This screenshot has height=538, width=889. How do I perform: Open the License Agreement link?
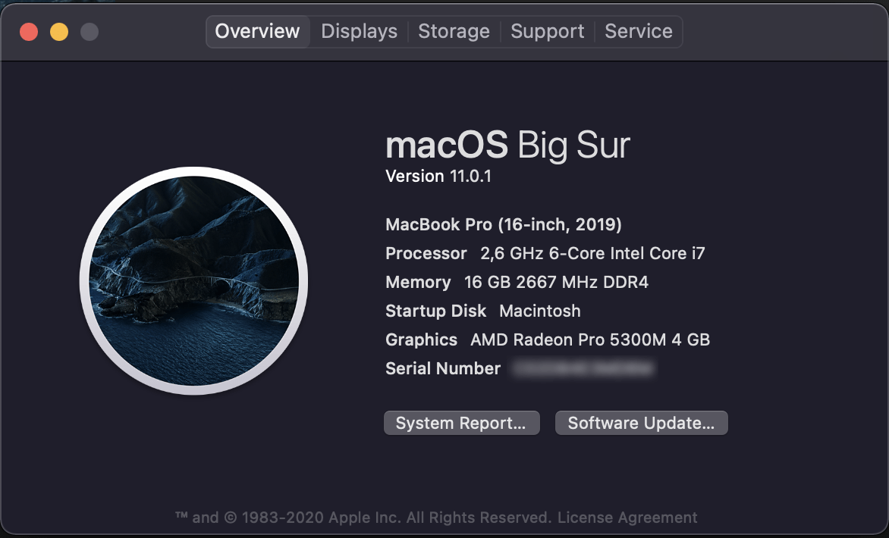pos(627,518)
